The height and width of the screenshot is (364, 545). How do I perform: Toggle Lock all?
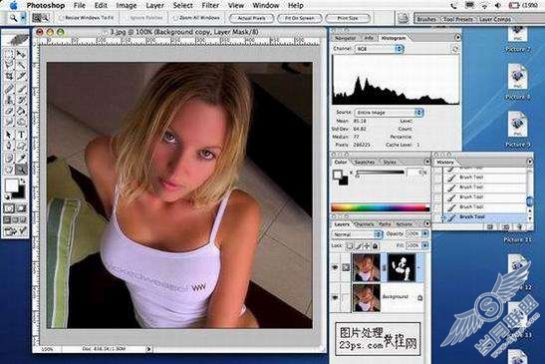point(375,246)
